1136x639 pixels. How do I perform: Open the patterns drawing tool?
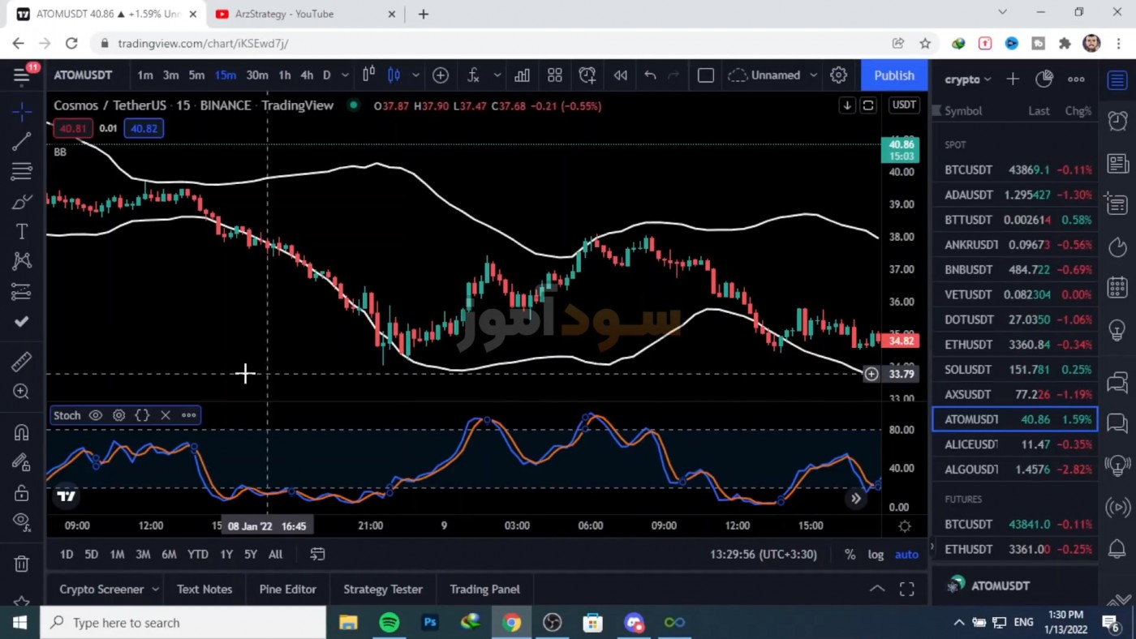tap(22, 261)
